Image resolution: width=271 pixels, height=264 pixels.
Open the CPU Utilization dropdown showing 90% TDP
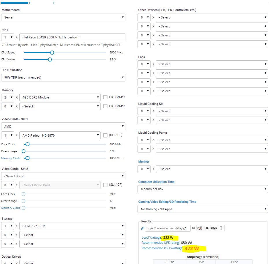63,78
